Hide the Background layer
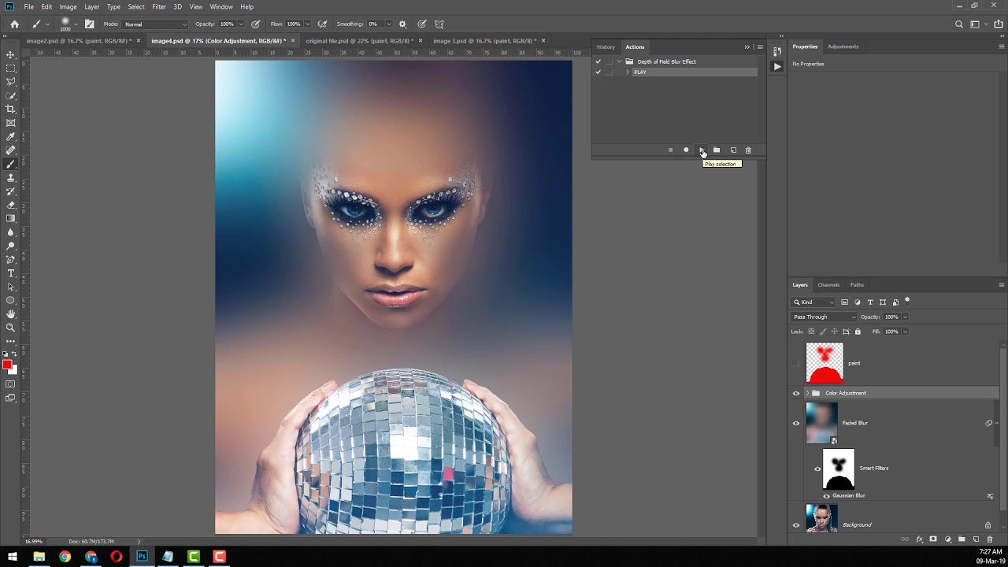 [x=795, y=525]
